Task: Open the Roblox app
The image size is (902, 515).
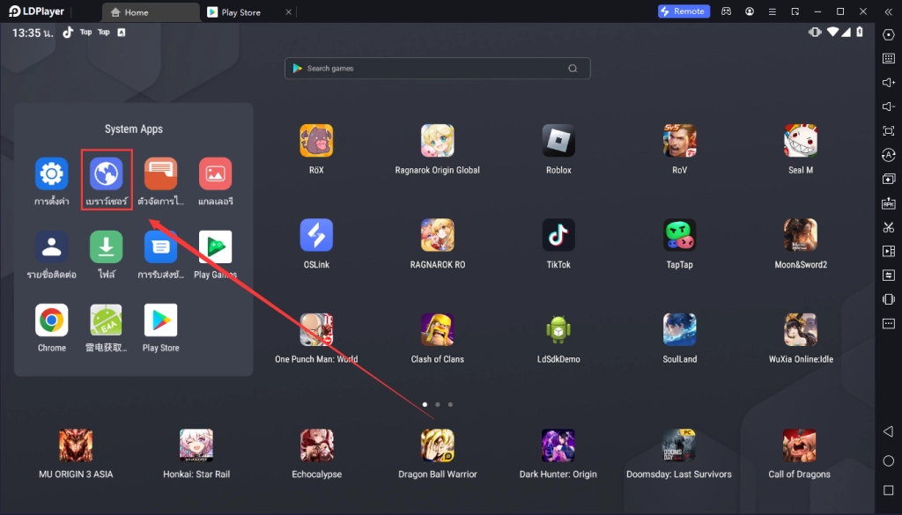Action: (x=558, y=141)
